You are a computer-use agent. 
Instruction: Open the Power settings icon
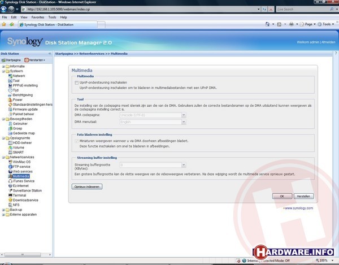click(10, 99)
